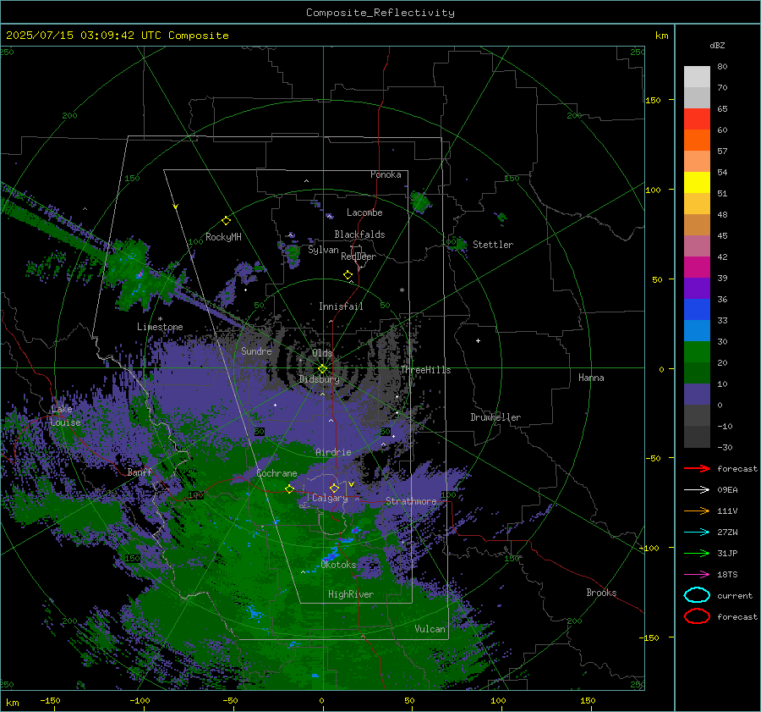Screen dimensions: 761x712
Task: Click the yellow diamond marker below Cochrane
Action: click(x=290, y=488)
